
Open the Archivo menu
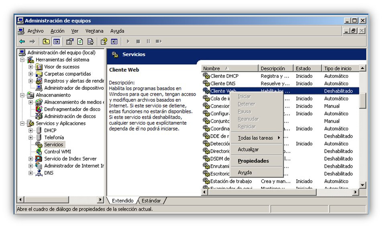pyautogui.click(x=35, y=31)
